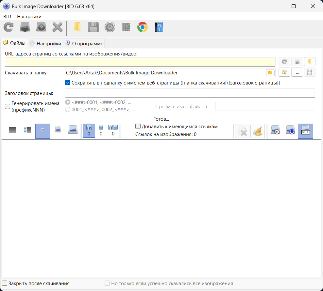Click the download folder path field
The height and width of the screenshot is (291, 323).
pos(165,73)
